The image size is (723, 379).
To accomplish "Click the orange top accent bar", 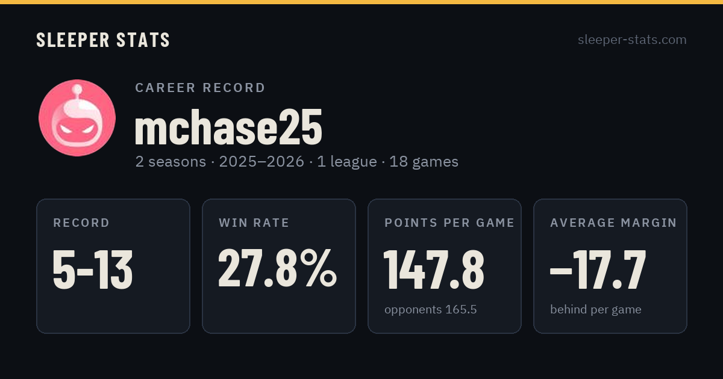I will pyautogui.click(x=361, y=2).
